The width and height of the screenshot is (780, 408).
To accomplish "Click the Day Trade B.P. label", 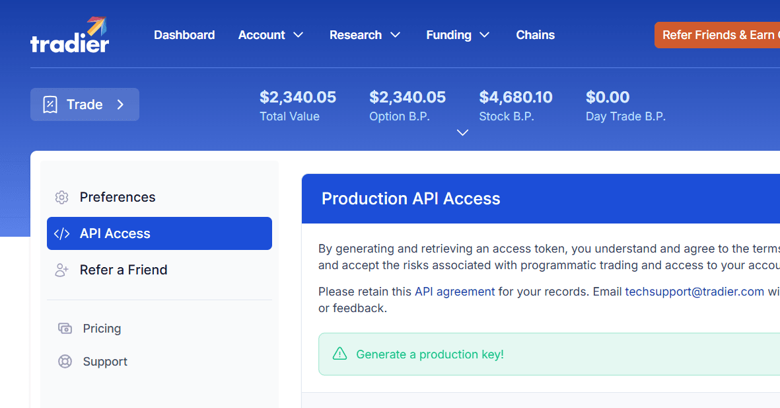I will [x=625, y=116].
